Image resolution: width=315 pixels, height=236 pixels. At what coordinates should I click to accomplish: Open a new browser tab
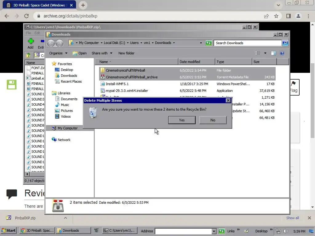click(x=83, y=5)
